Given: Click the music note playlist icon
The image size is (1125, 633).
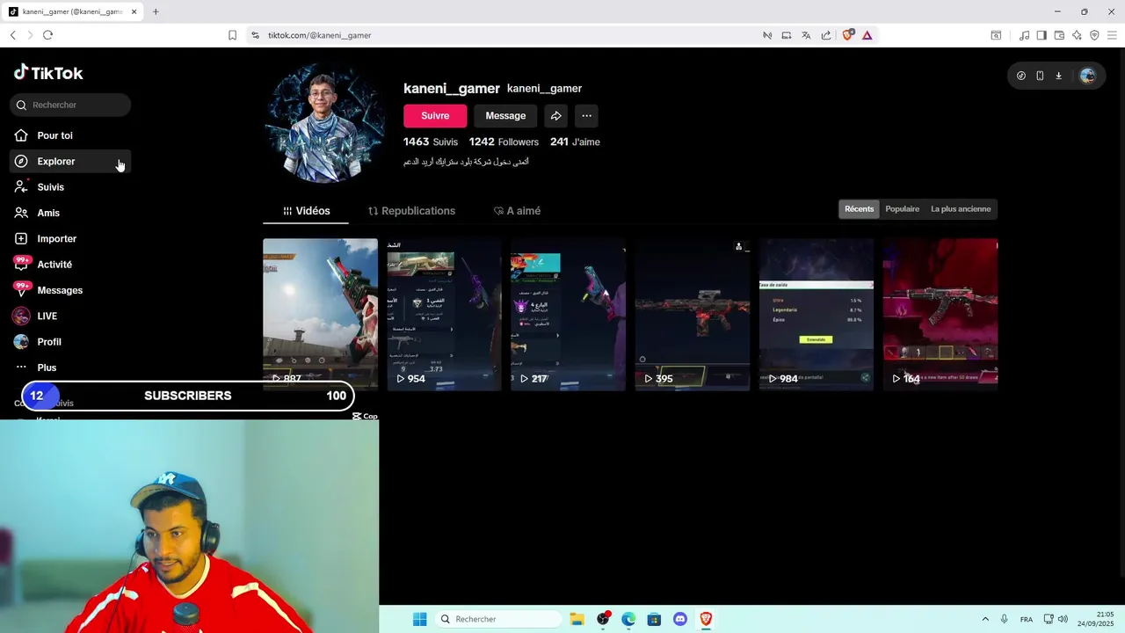Looking at the screenshot, I should pos(1024,35).
